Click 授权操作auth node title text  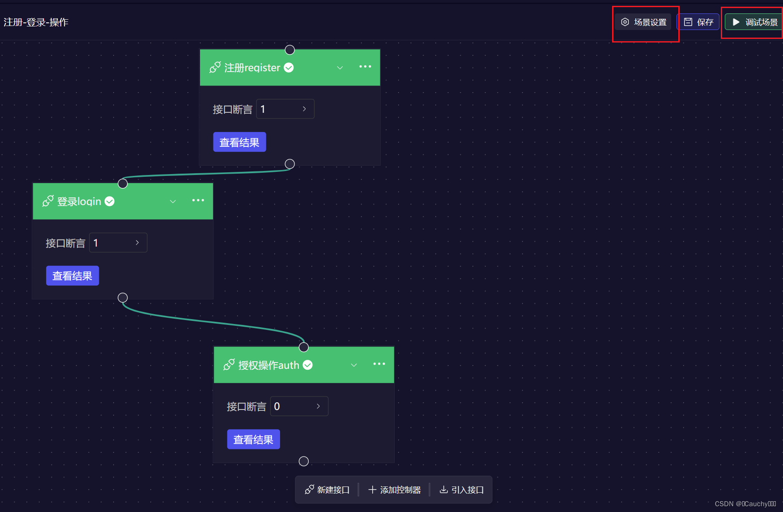(269, 365)
